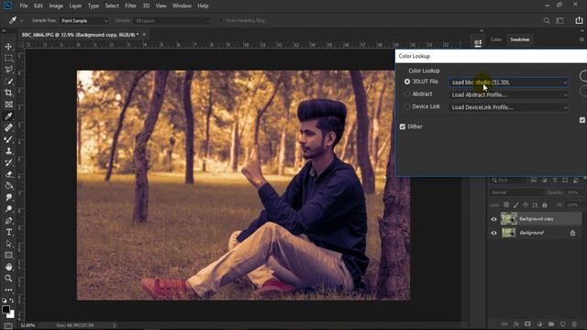Toggle Show Sampling Ring checkbox
Image resolution: width=587 pixels, height=330 pixels.
coord(222,20)
